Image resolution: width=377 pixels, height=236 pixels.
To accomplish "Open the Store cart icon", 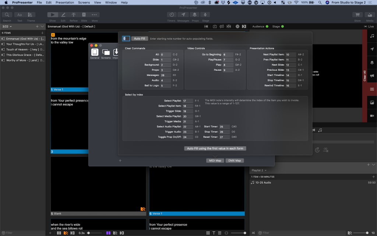I will (357, 15).
